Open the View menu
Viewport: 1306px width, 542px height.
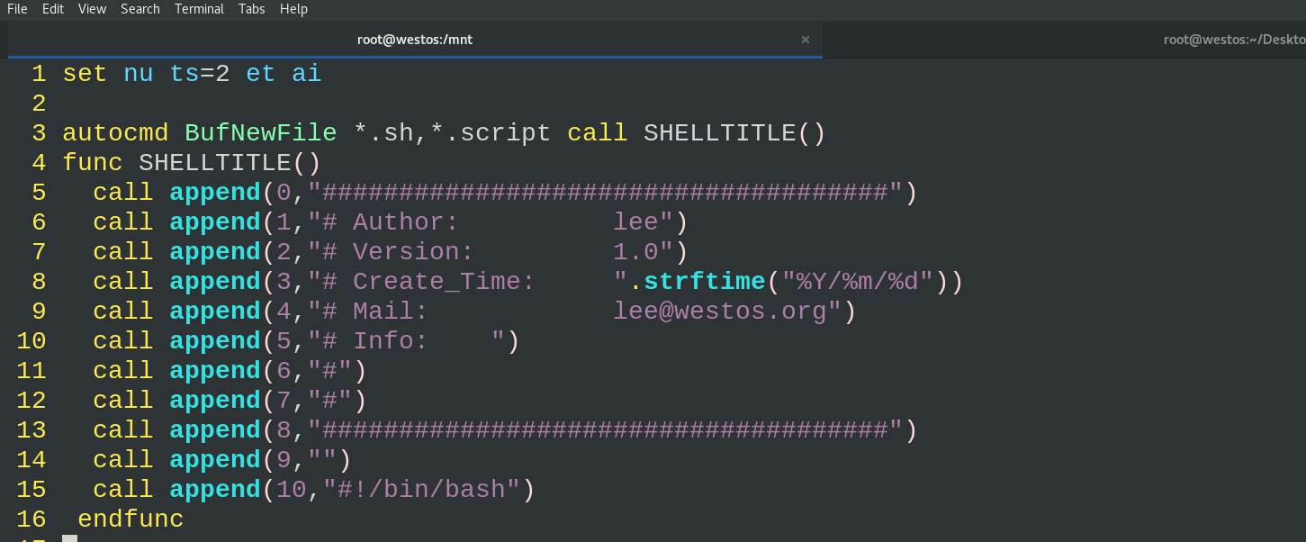click(91, 9)
